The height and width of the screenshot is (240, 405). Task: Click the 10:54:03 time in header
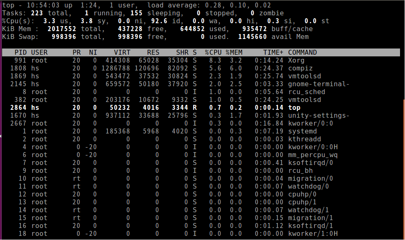click(44, 5)
